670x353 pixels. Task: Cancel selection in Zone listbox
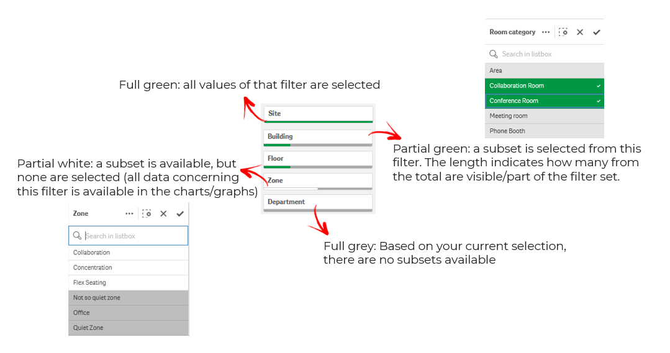click(163, 213)
